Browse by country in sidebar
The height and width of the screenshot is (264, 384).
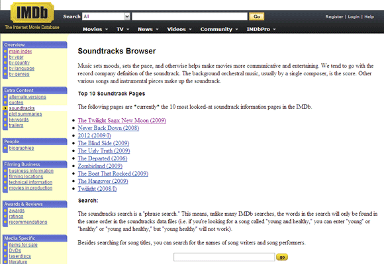pos(19,63)
